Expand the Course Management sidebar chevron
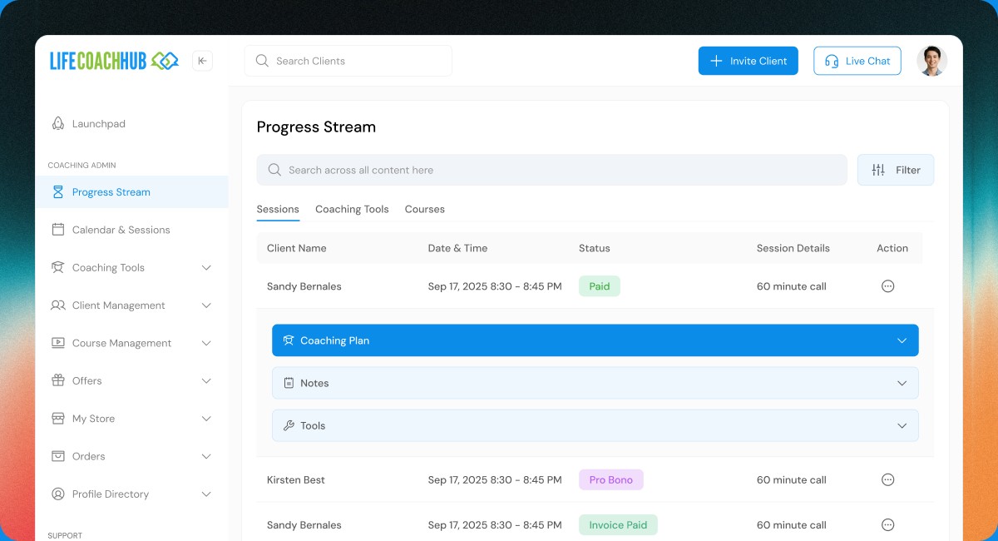The width and height of the screenshot is (998, 541). [x=206, y=343]
